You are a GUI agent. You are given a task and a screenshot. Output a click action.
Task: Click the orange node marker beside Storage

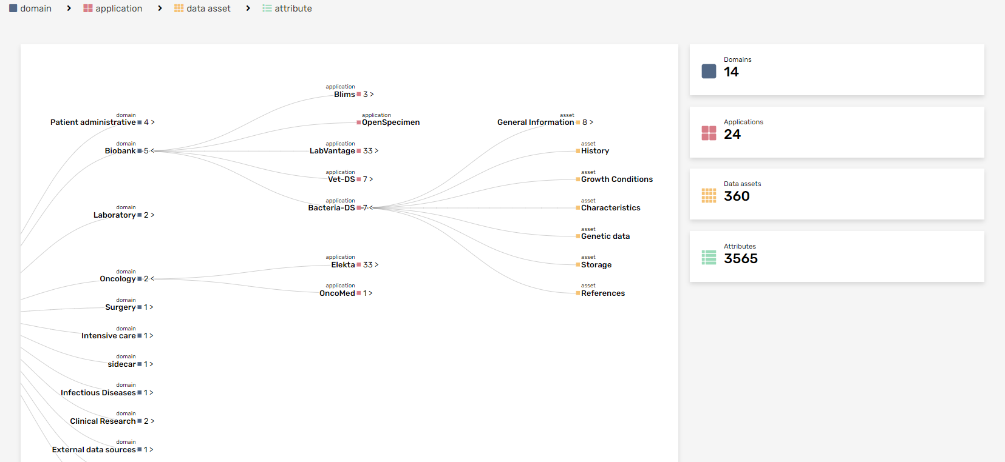click(x=578, y=265)
